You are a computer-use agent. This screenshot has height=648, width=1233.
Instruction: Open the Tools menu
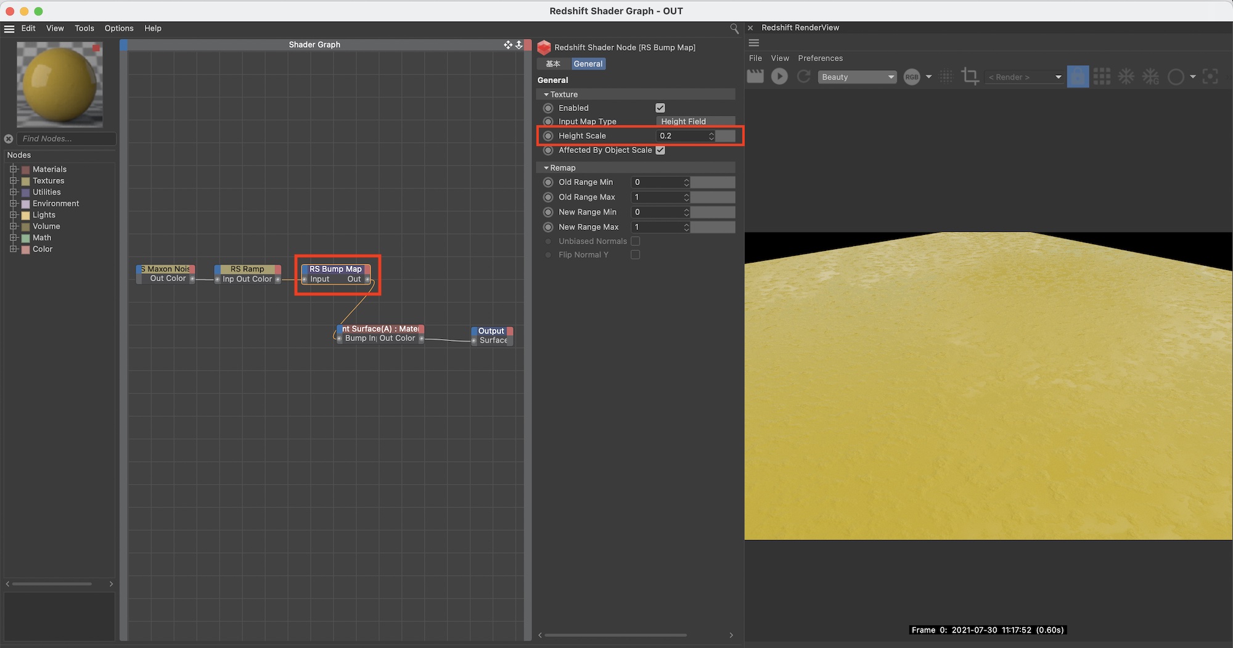pos(84,28)
